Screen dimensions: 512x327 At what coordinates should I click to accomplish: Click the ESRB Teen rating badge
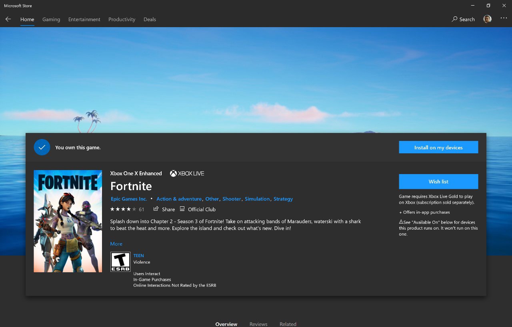coord(120,262)
